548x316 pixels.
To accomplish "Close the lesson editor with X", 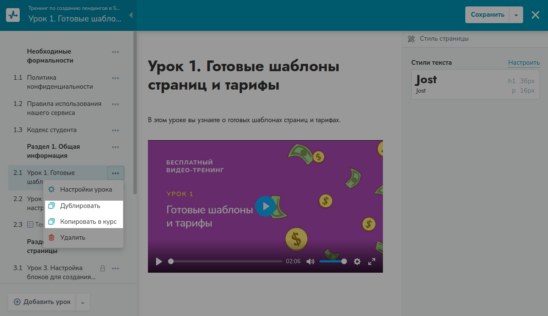I will [536, 15].
